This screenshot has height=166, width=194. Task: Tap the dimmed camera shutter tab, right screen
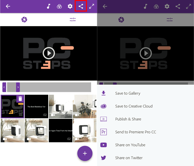121,20
